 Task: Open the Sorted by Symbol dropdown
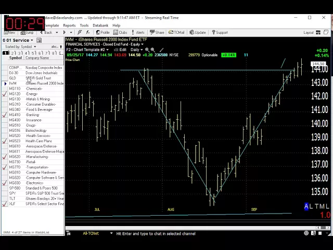point(21,46)
